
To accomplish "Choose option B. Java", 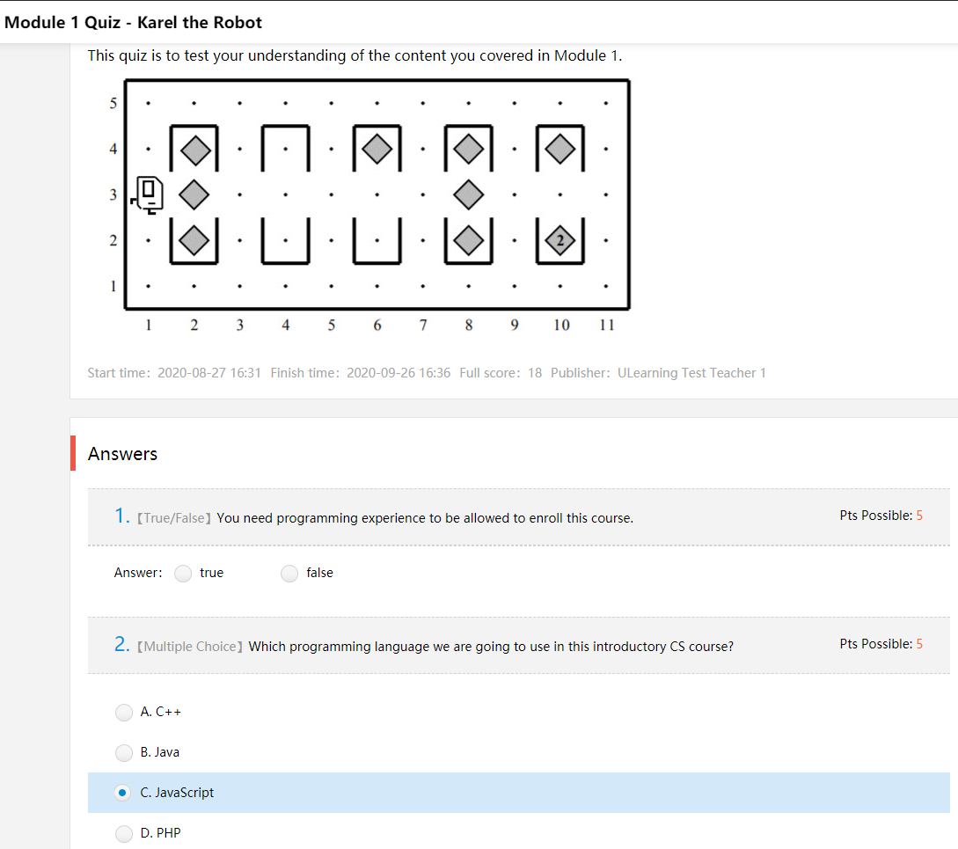I will [x=124, y=752].
